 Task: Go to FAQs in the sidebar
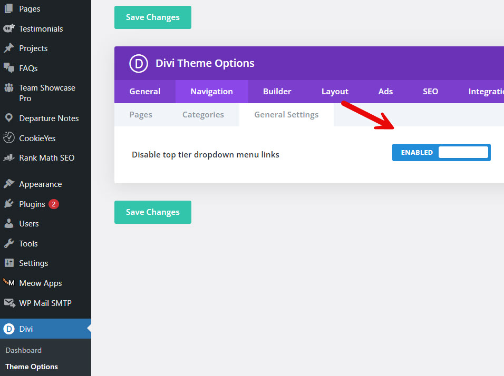coord(28,68)
